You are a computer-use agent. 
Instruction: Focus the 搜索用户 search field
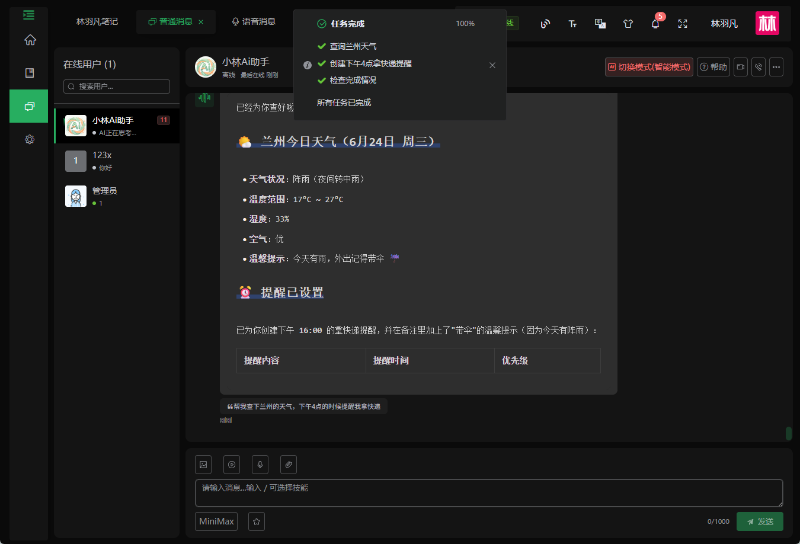pyautogui.click(x=117, y=87)
